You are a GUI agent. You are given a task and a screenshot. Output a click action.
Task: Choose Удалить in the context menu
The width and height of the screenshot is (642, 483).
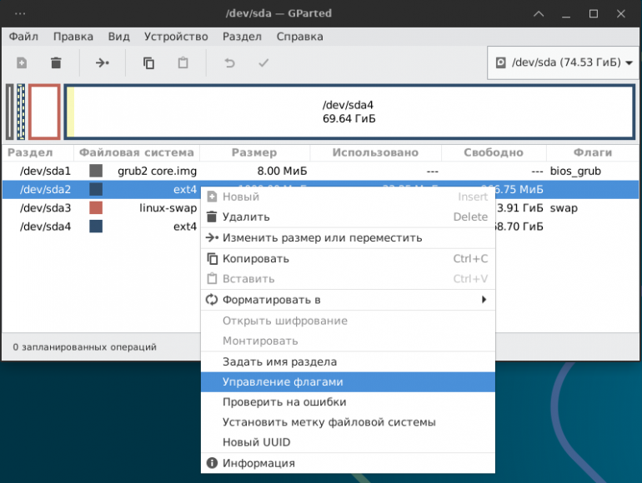[x=348, y=217]
